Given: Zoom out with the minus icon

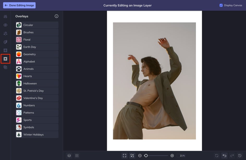Looking at the screenshot, I should 140,156.
